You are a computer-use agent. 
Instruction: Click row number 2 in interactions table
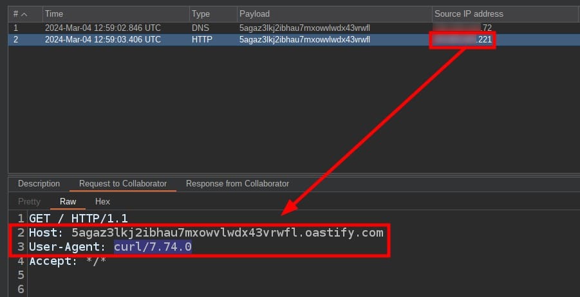(x=15, y=39)
